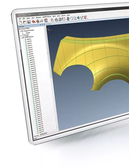Screen dimensions: 129x168
Task: Click the polygonal mesh toolbar icon
Action: pos(56,20)
